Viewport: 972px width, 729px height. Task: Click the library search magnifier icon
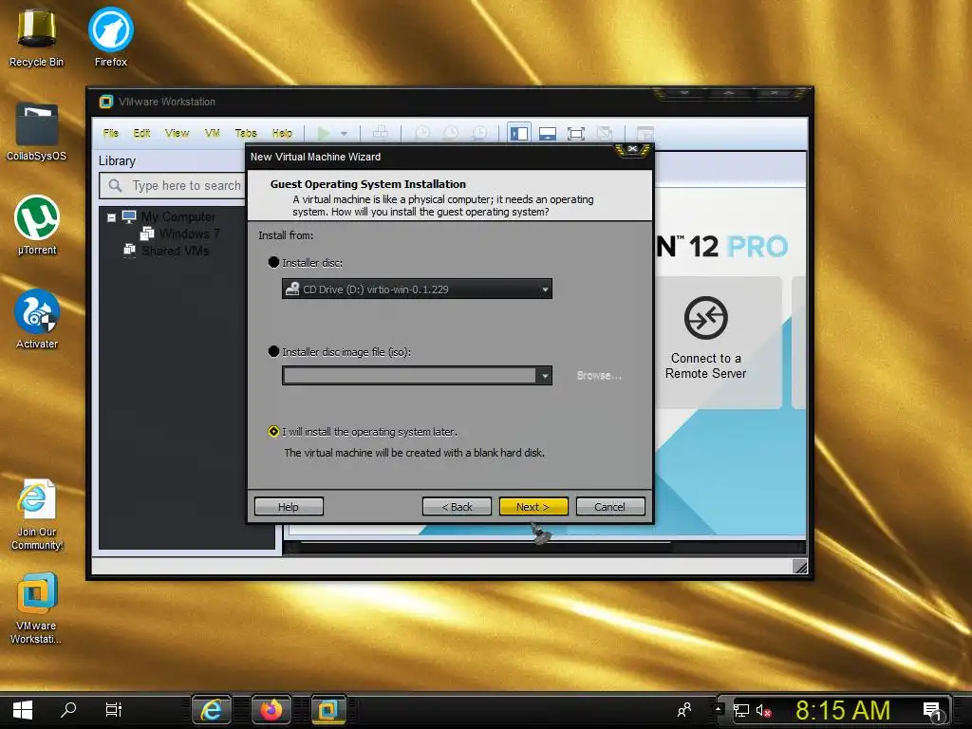click(x=115, y=185)
